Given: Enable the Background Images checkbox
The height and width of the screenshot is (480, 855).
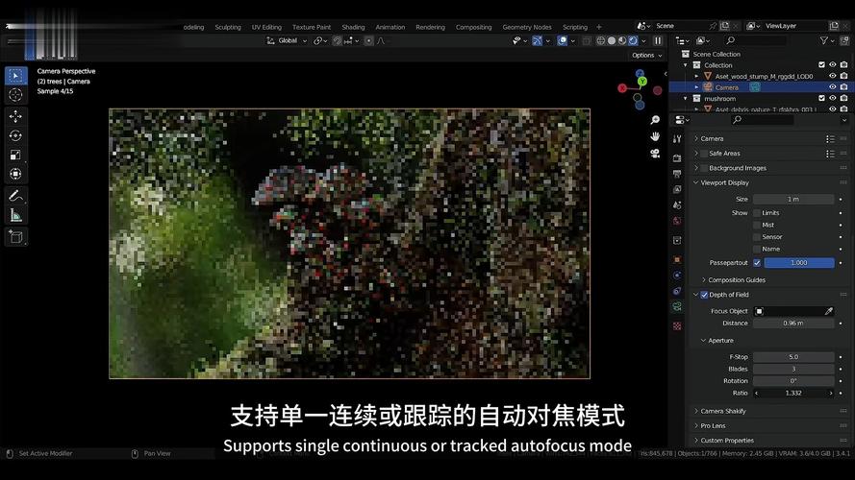Looking at the screenshot, I should point(705,168).
